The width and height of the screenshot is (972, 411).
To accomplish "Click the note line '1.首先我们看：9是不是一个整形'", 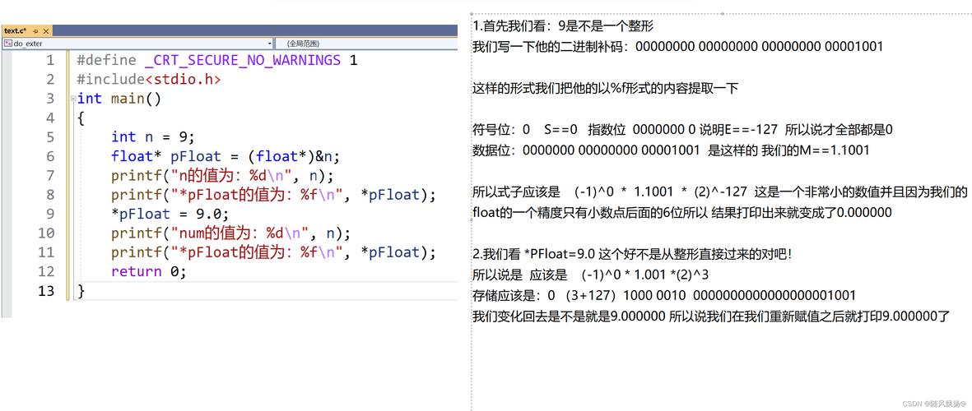I will coord(563,26).
